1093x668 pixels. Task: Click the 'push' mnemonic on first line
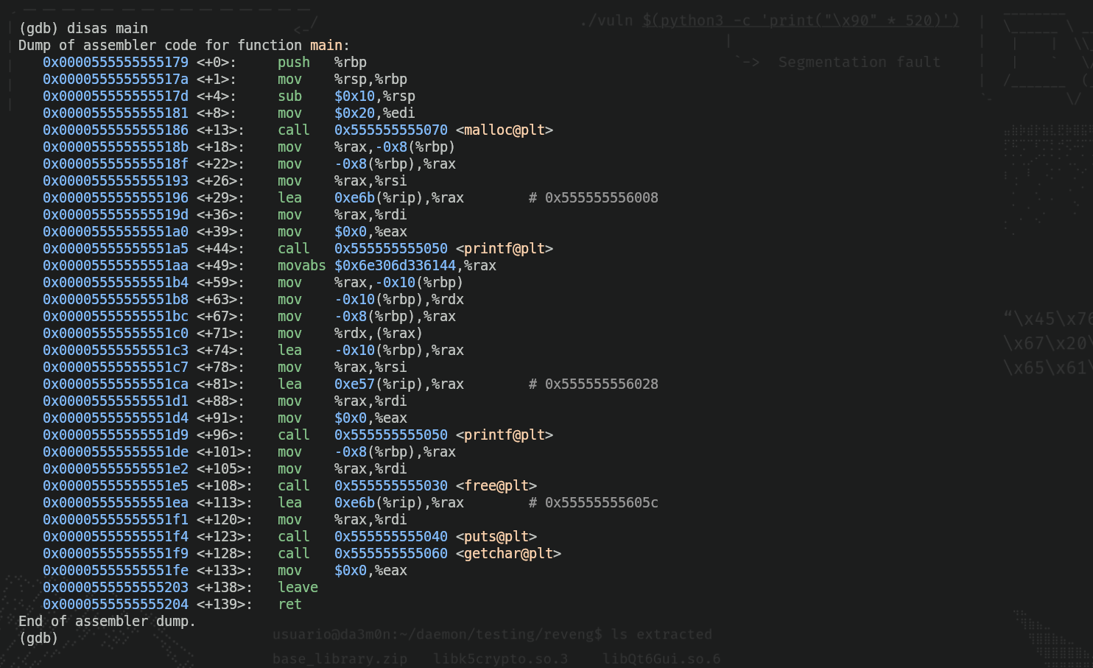tap(293, 62)
